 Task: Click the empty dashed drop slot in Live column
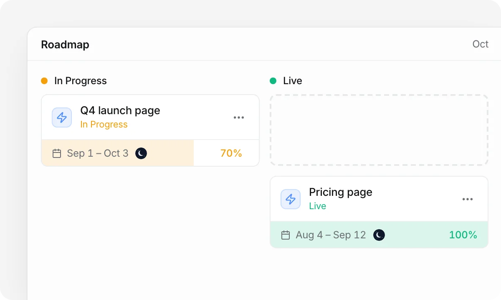pos(379,130)
